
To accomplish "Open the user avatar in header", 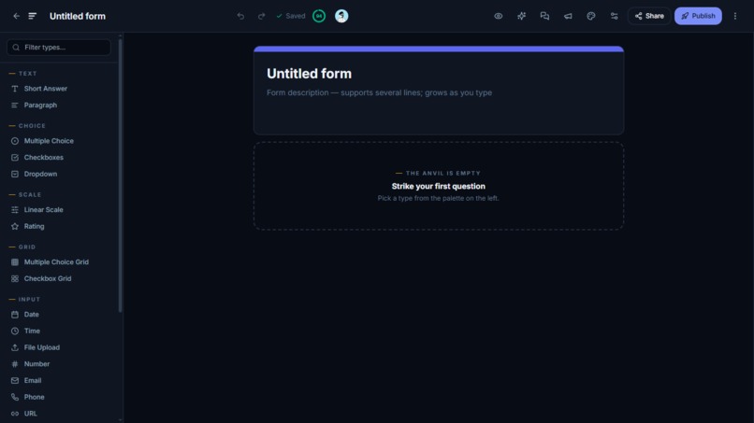I will tap(341, 16).
